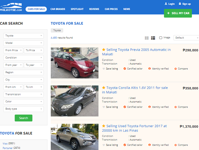Click the ₱358,000 price
The width and height of the screenshot is (199, 150).
(190, 88)
